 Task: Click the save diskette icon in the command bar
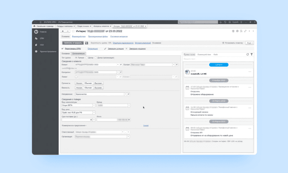tap(86, 43)
